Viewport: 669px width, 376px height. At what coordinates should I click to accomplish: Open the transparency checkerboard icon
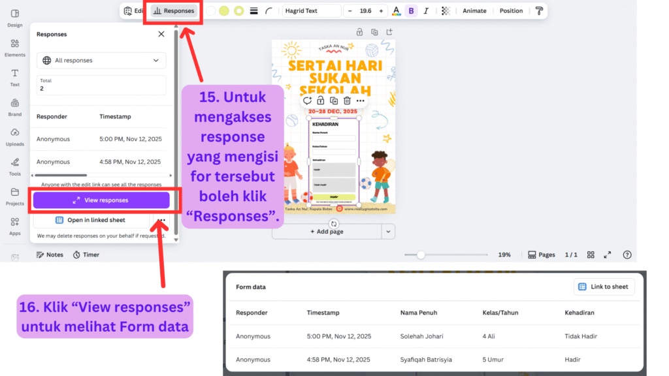[x=446, y=11]
